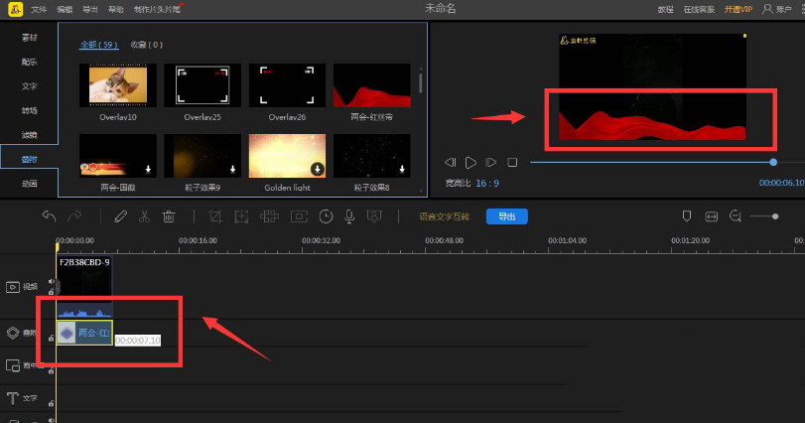The width and height of the screenshot is (805, 423).
Task: Click the overlay library vertical scrollbar
Action: tap(421, 82)
